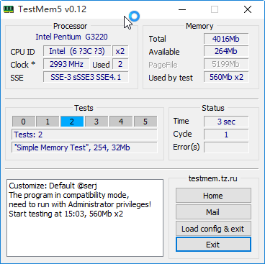Click 'need to run with Administrator privileges!' line

tap(80, 204)
